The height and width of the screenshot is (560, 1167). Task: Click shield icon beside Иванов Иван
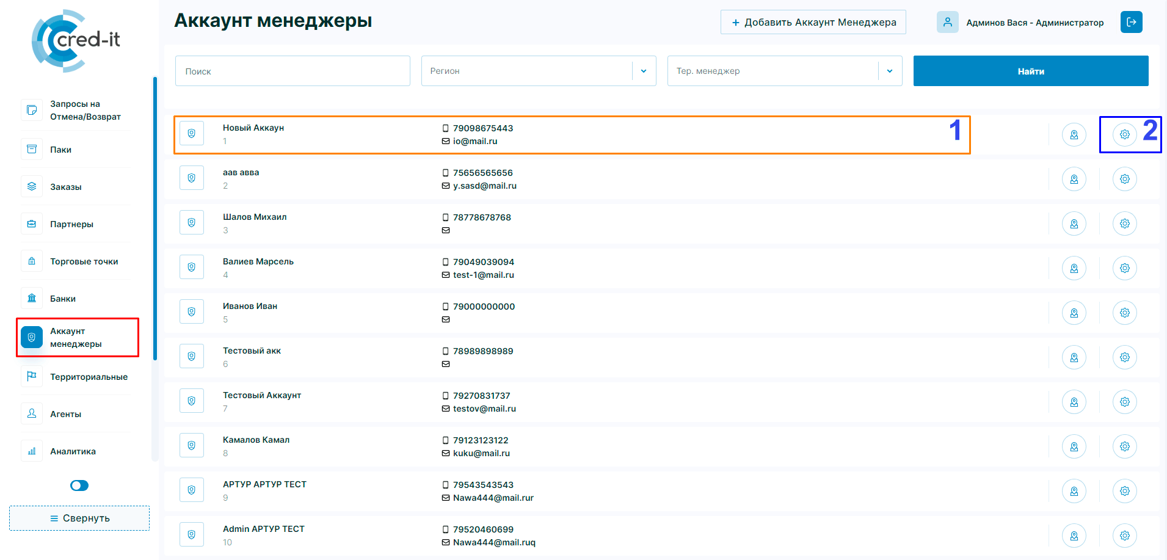tap(192, 312)
